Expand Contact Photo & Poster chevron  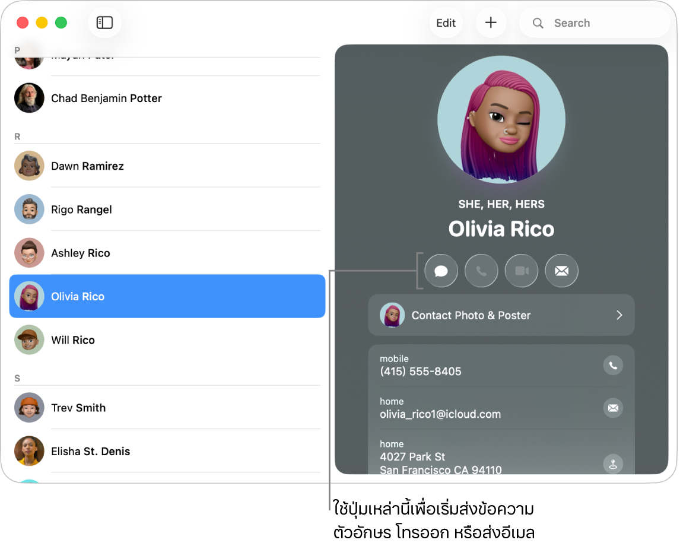pos(619,315)
